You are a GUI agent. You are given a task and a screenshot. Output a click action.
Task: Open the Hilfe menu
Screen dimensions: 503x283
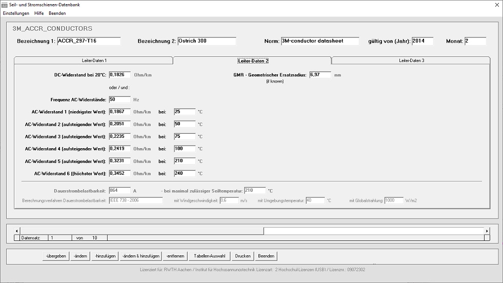click(39, 13)
